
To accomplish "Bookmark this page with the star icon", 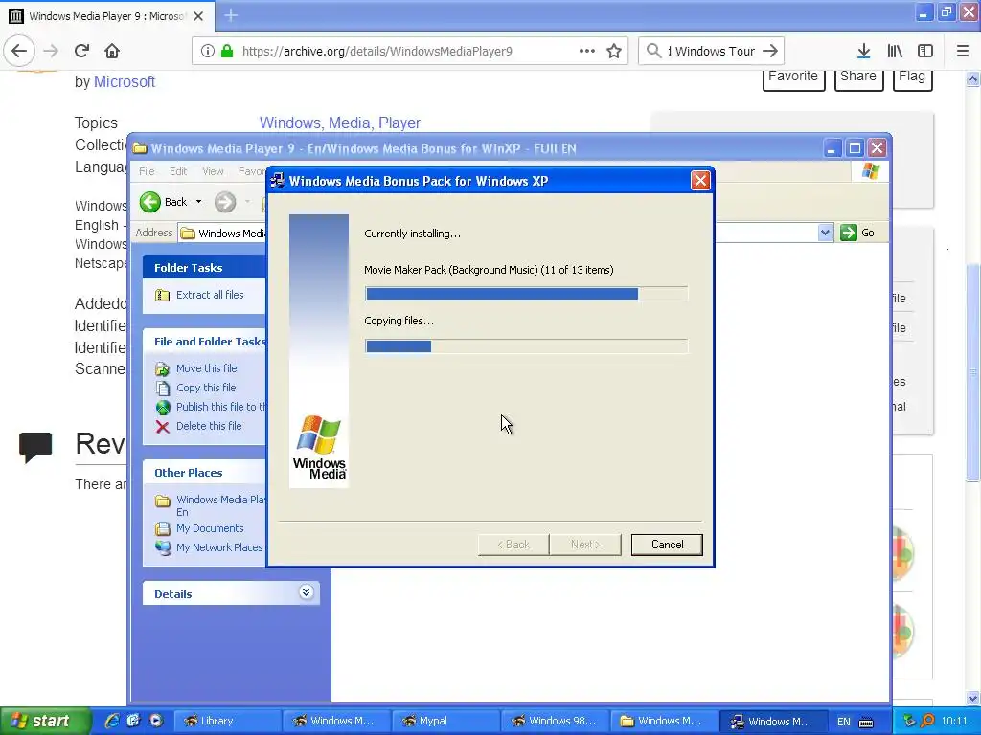I will (614, 52).
